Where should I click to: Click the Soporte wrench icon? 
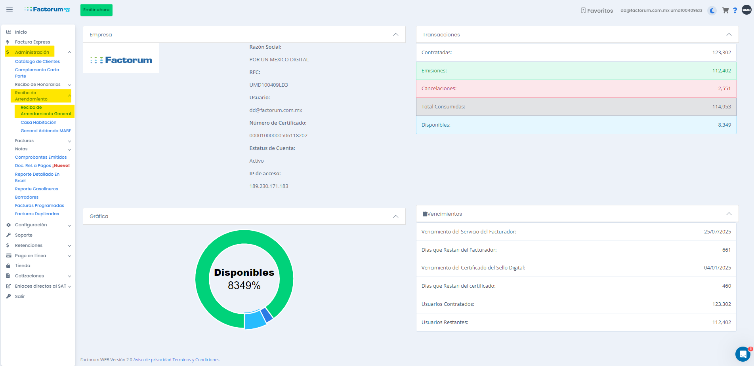point(8,235)
